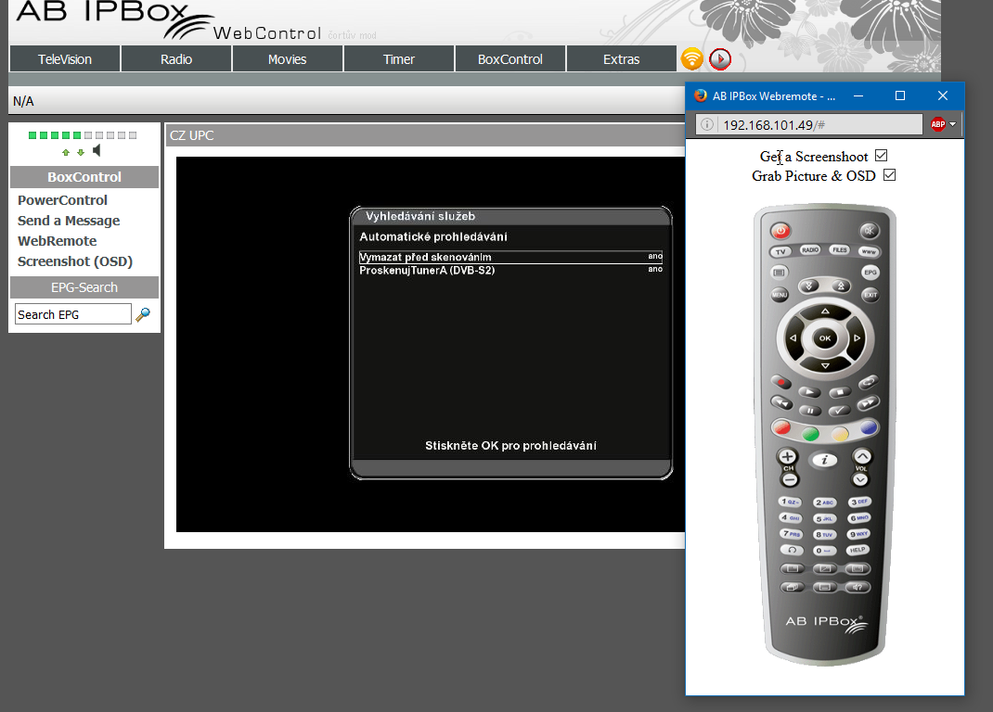Image resolution: width=993 pixels, height=712 pixels.
Task: Click the green color key on the remote
Action: tap(810, 434)
